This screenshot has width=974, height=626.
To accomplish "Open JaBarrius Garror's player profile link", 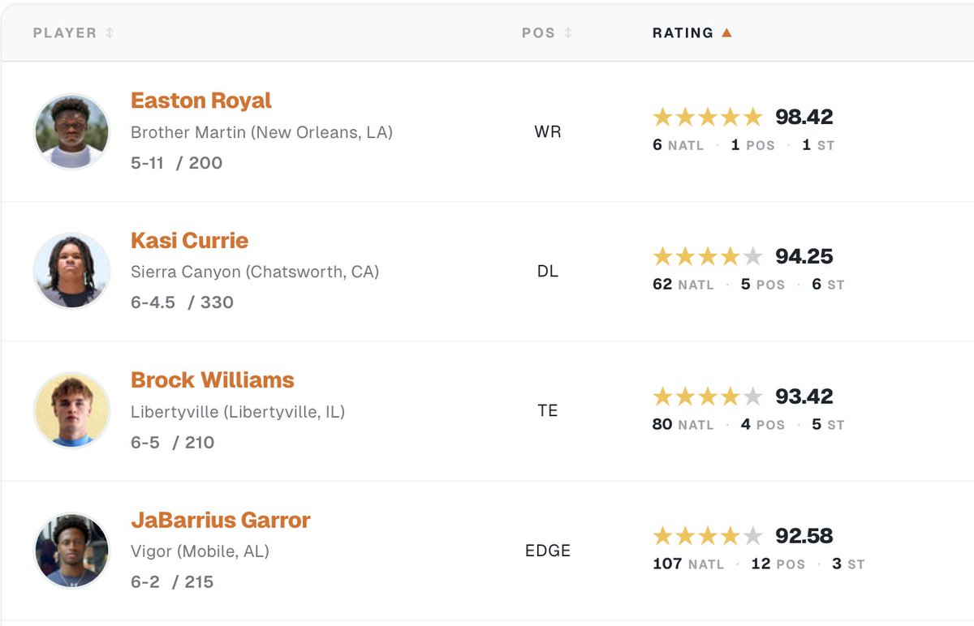I will click(221, 520).
